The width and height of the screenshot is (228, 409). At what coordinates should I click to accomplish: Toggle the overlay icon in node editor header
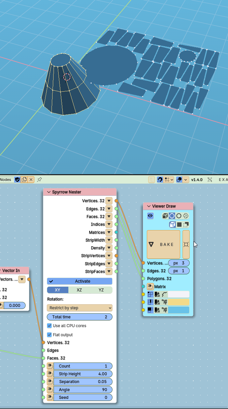(x=179, y=180)
